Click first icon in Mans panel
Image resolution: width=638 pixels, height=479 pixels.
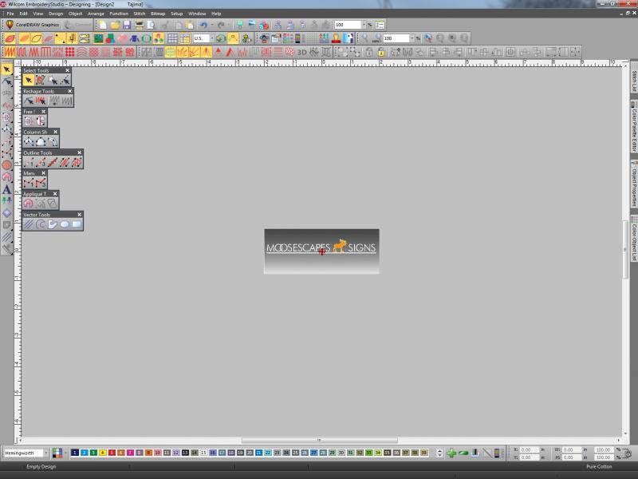(29, 183)
